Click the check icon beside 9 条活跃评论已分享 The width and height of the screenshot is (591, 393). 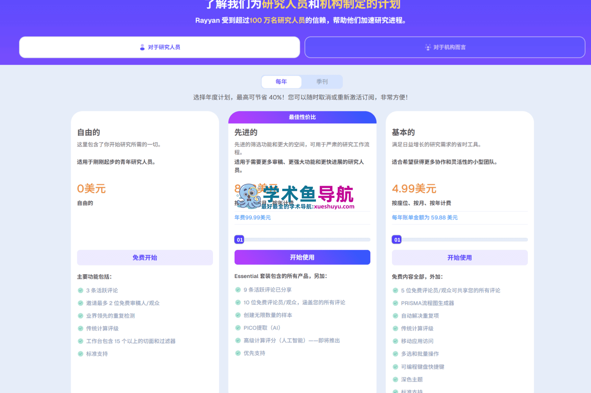click(x=238, y=290)
